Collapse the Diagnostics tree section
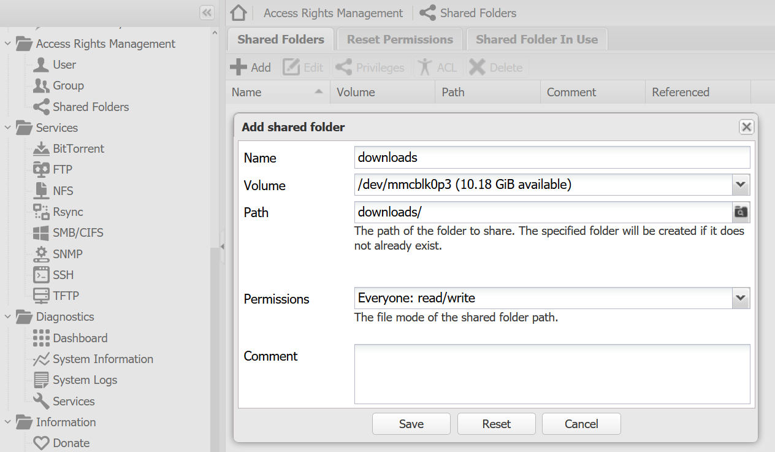The height and width of the screenshot is (452, 775). [x=8, y=317]
